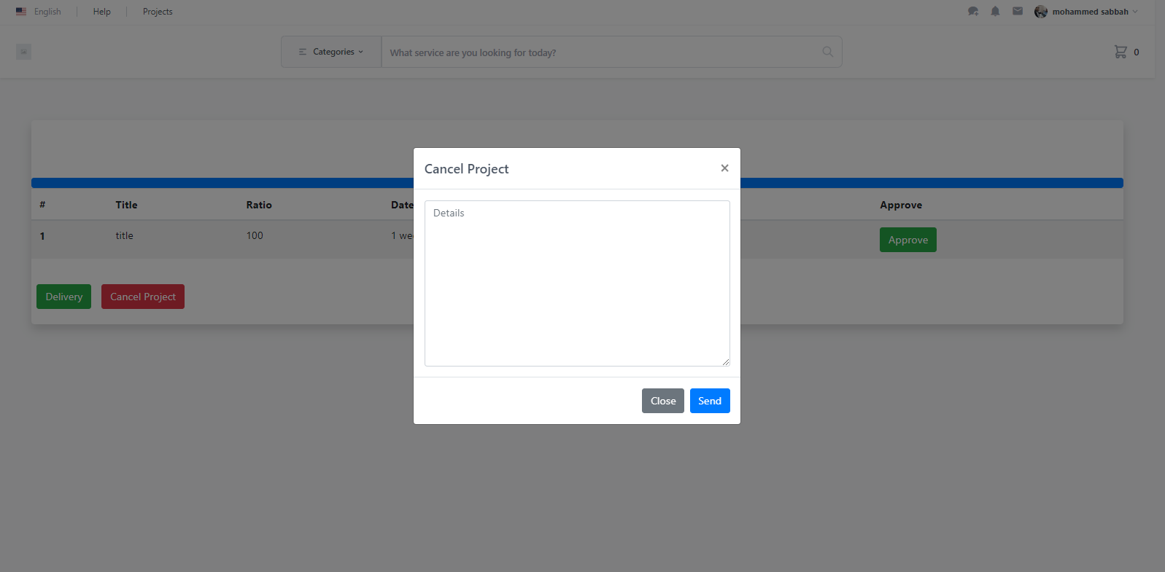
Task: Click the user profile avatar
Action: (x=1041, y=12)
